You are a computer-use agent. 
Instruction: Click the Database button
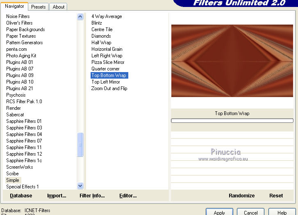tap(21, 196)
